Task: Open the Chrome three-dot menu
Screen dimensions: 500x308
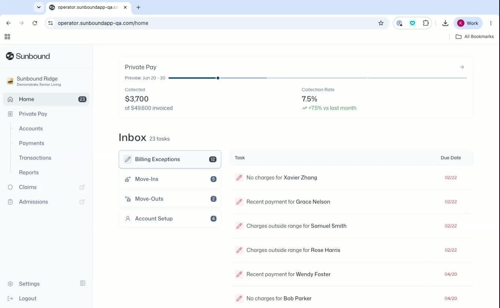Action: click(x=491, y=23)
